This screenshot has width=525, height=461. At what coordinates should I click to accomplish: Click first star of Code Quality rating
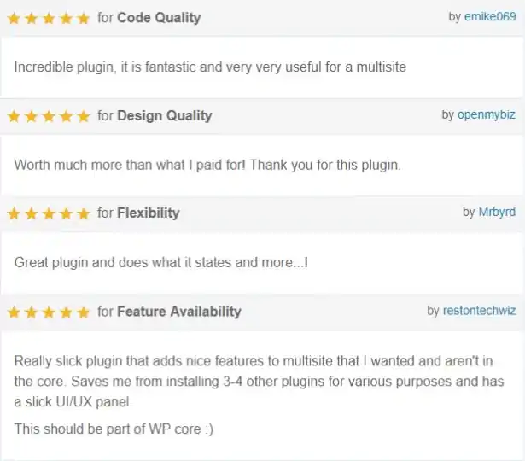(14, 19)
